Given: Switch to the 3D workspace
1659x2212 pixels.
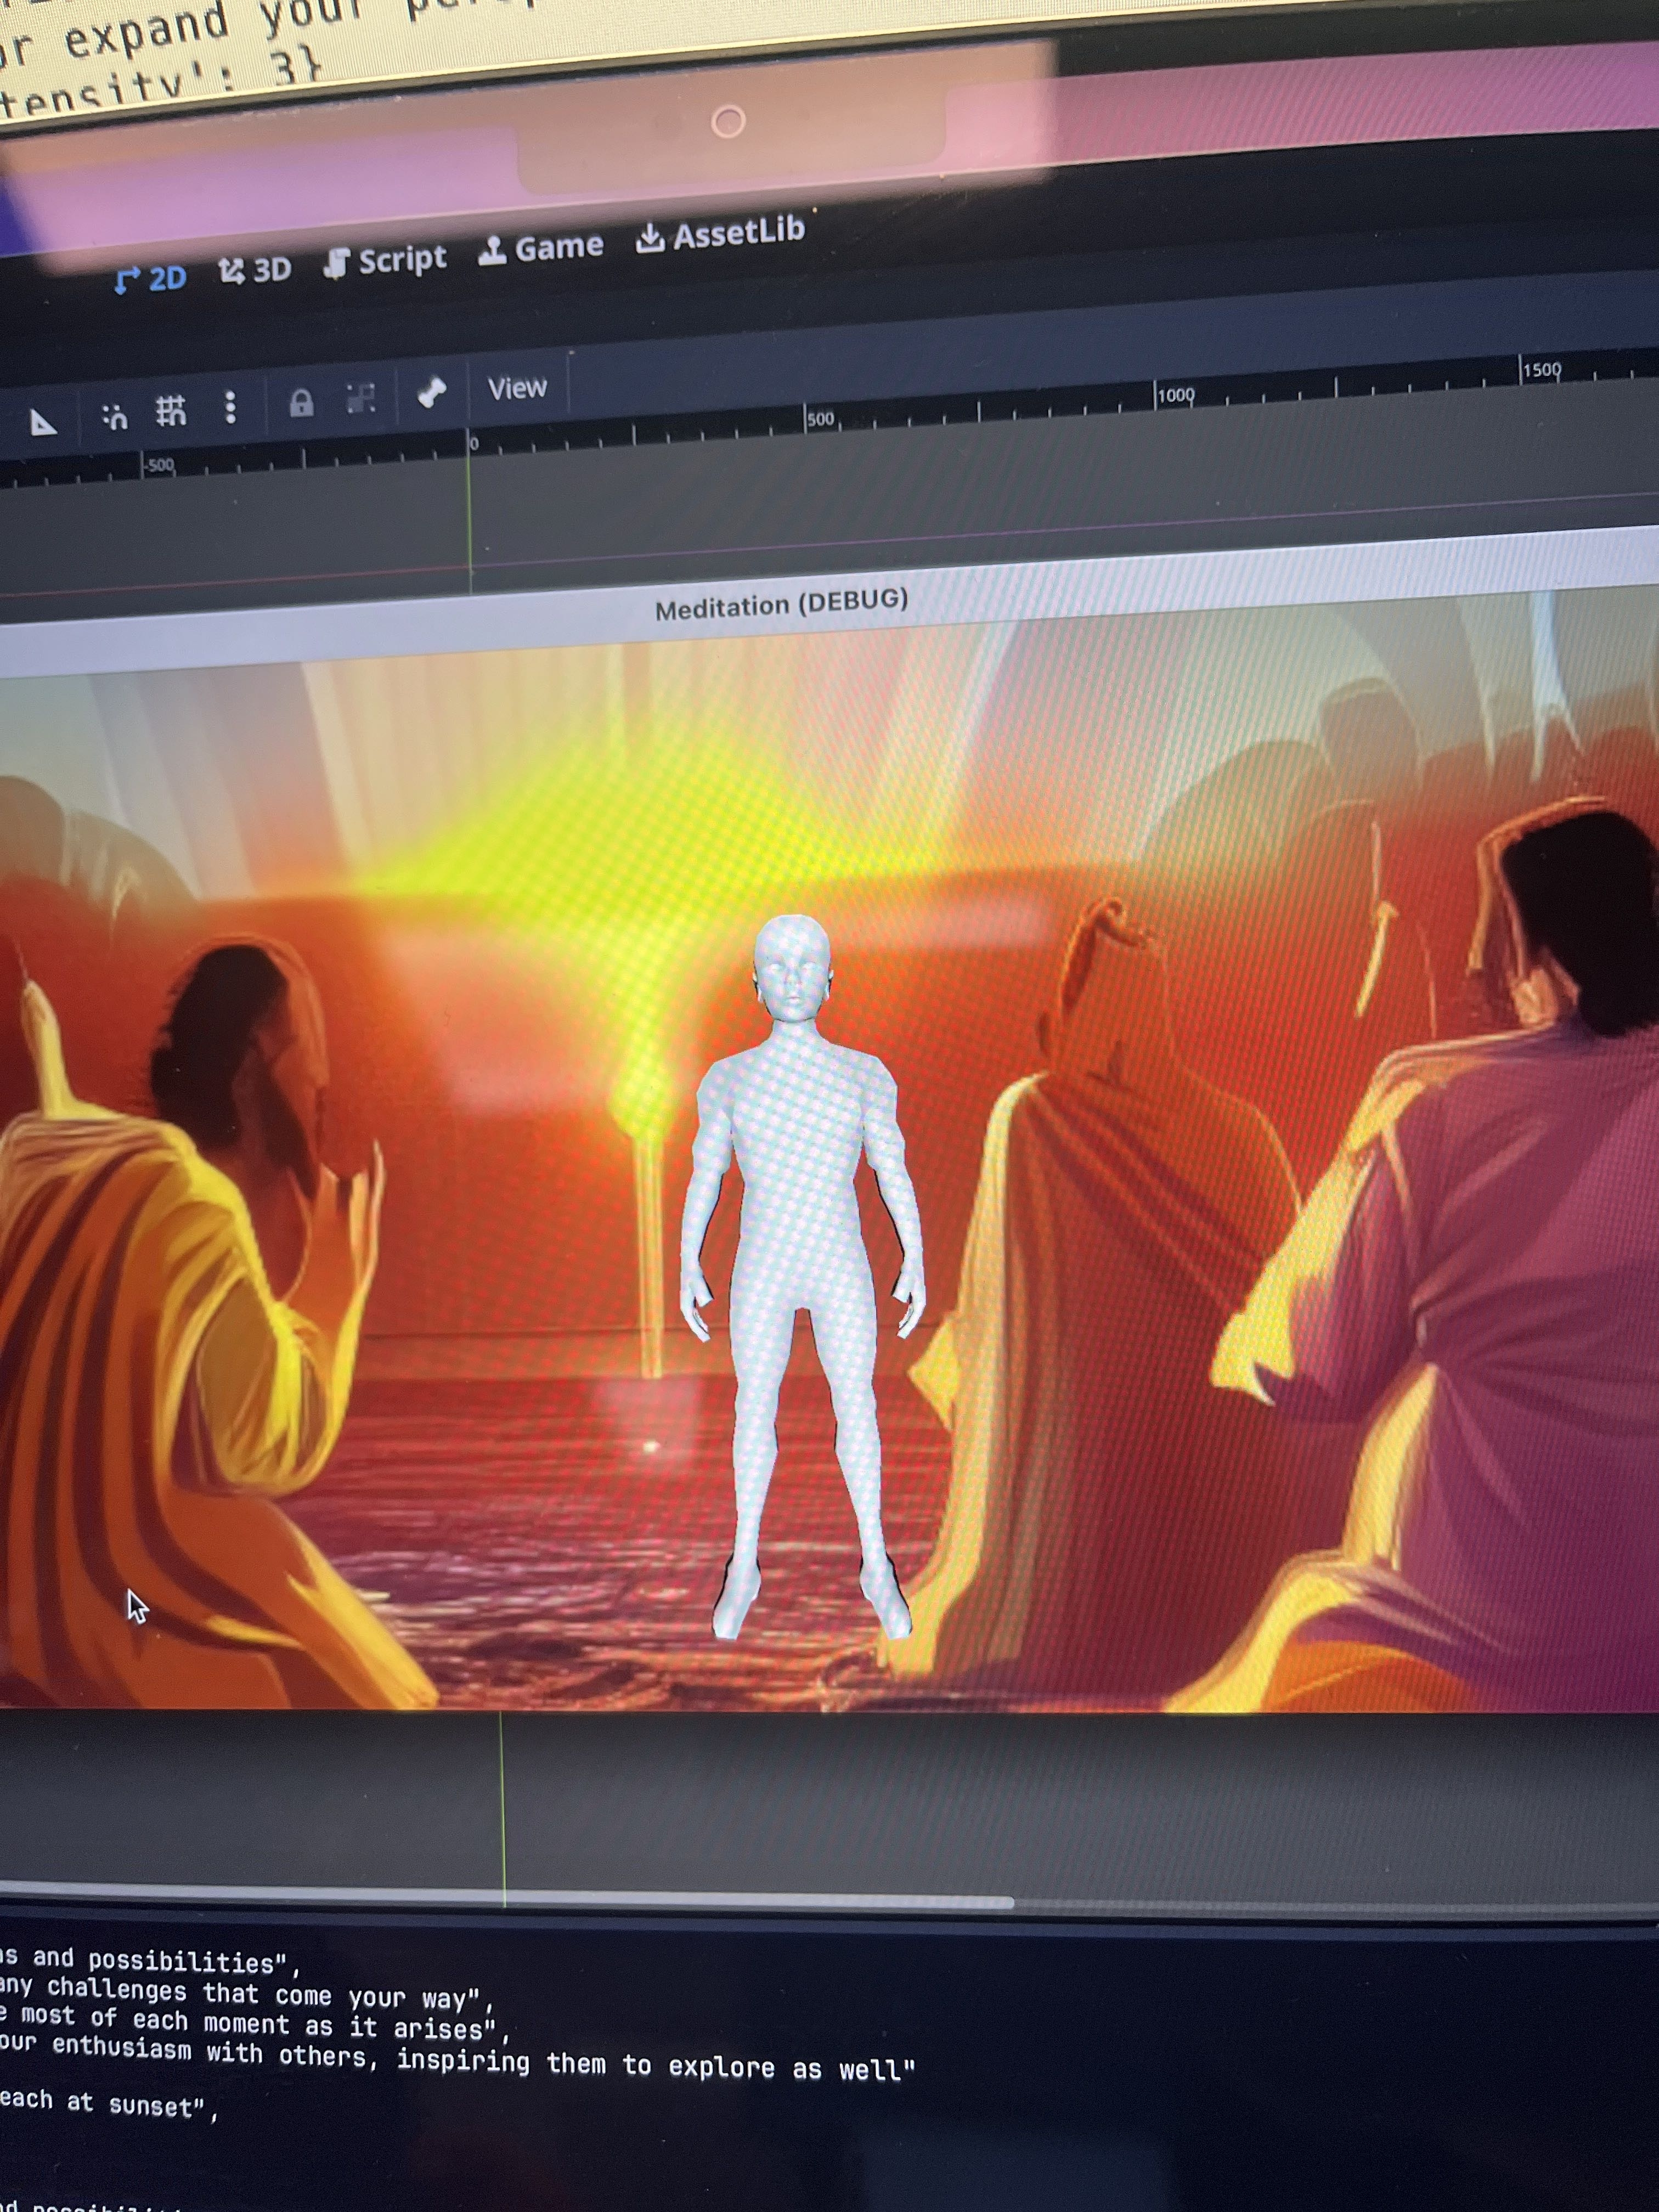Looking at the screenshot, I should coord(255,270).
